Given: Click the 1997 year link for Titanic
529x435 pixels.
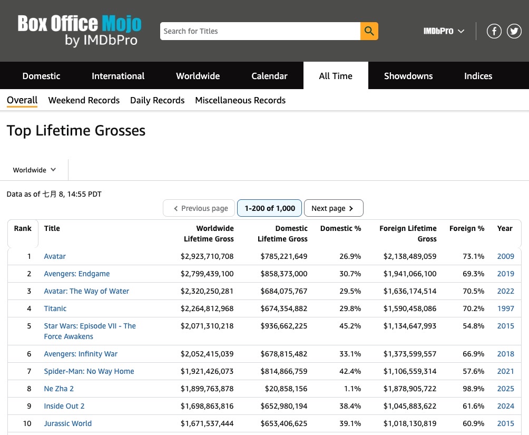Looking at the screenshot, I should pyautogui.click(x=505, y=308).
